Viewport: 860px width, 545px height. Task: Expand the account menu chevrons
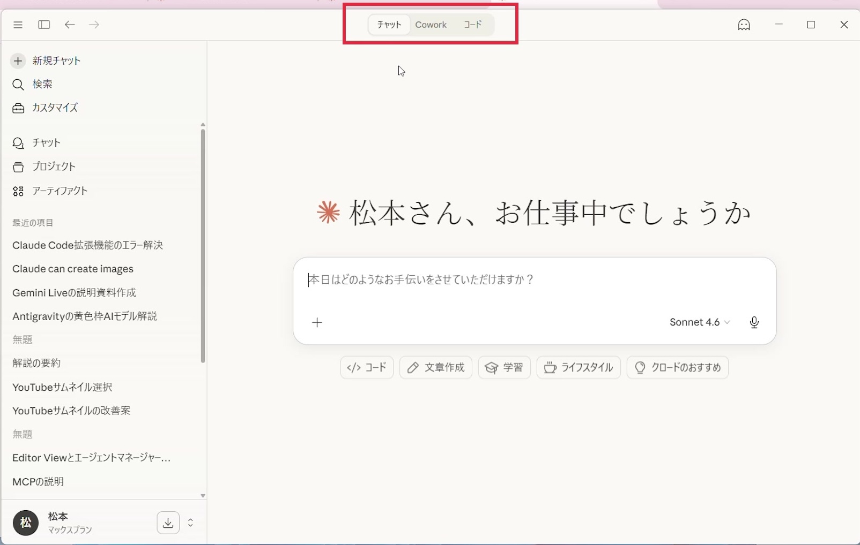(x=190, y=523)
